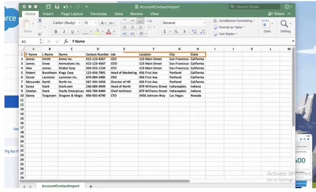Click the Align Left icon

(125, 27)
